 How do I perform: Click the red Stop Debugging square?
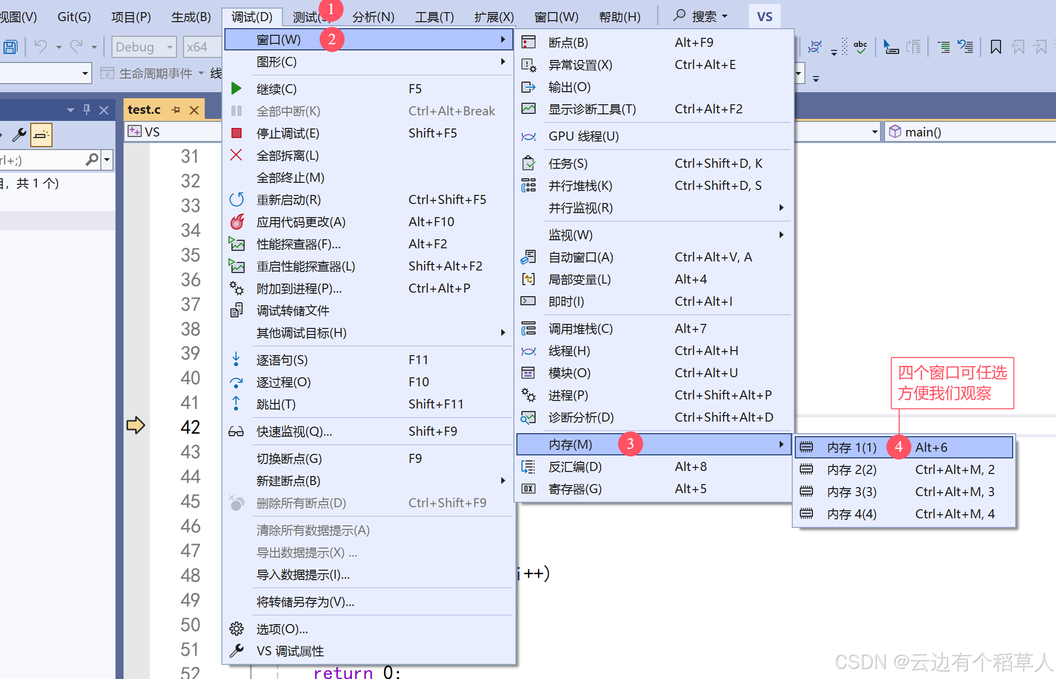(x=236, y=133)
